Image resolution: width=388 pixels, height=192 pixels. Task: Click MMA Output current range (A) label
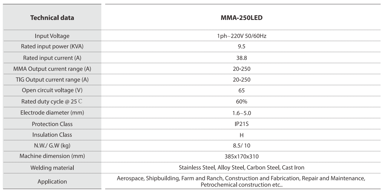[x=52, y=69]
